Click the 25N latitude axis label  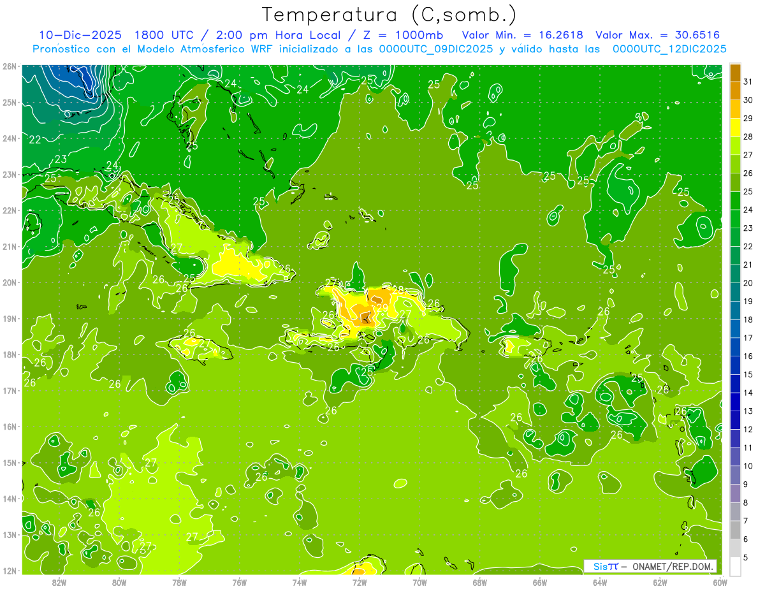pos(9,103)
